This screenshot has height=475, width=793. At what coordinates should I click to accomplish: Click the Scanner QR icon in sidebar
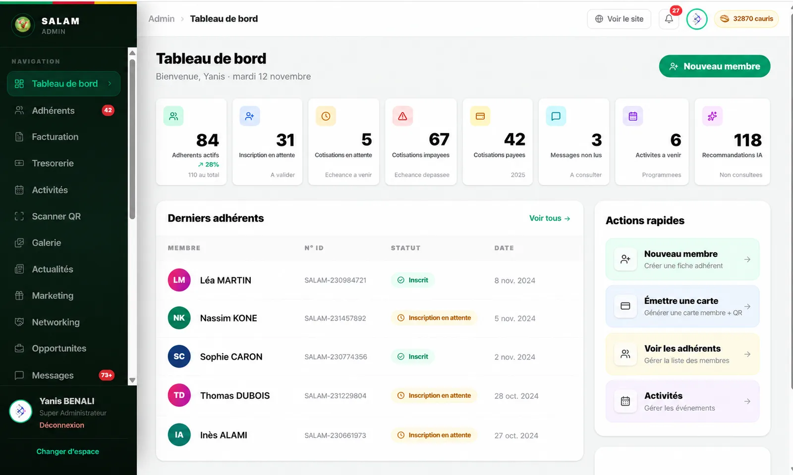pos(19,216)
